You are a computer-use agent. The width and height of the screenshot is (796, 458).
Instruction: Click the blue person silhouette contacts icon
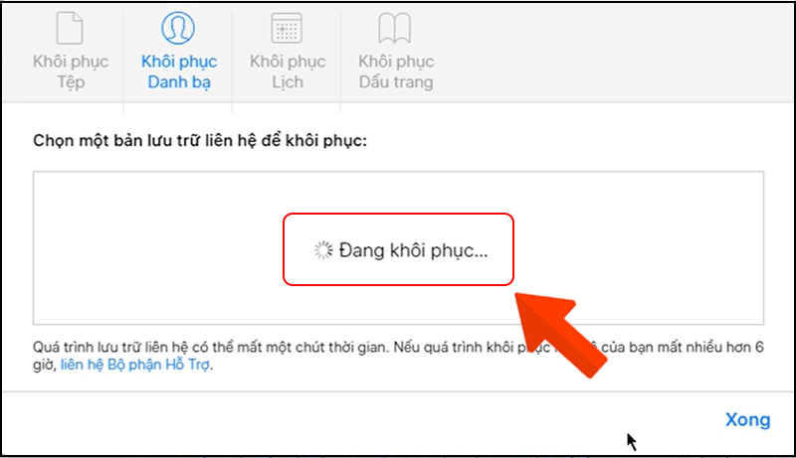(178, 28)
